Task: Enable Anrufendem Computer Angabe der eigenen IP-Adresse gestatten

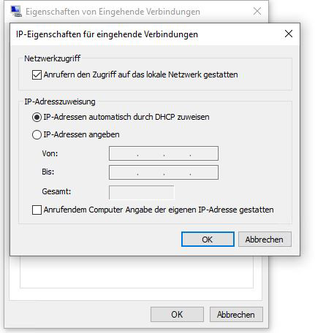Action: pos(37,210)
